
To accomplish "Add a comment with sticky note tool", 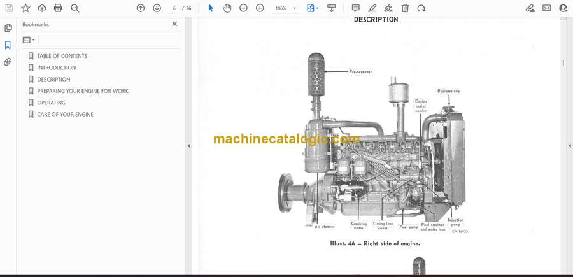I will (x=355, y=8).
